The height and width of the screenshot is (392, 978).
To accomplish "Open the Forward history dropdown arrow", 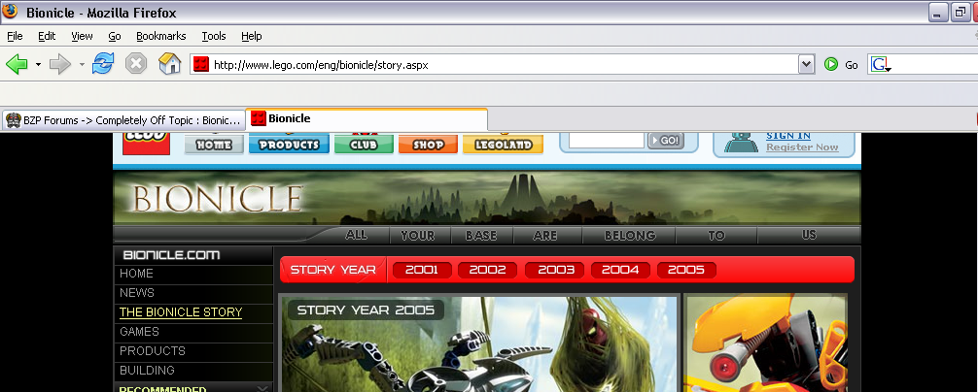I will 82,64.
